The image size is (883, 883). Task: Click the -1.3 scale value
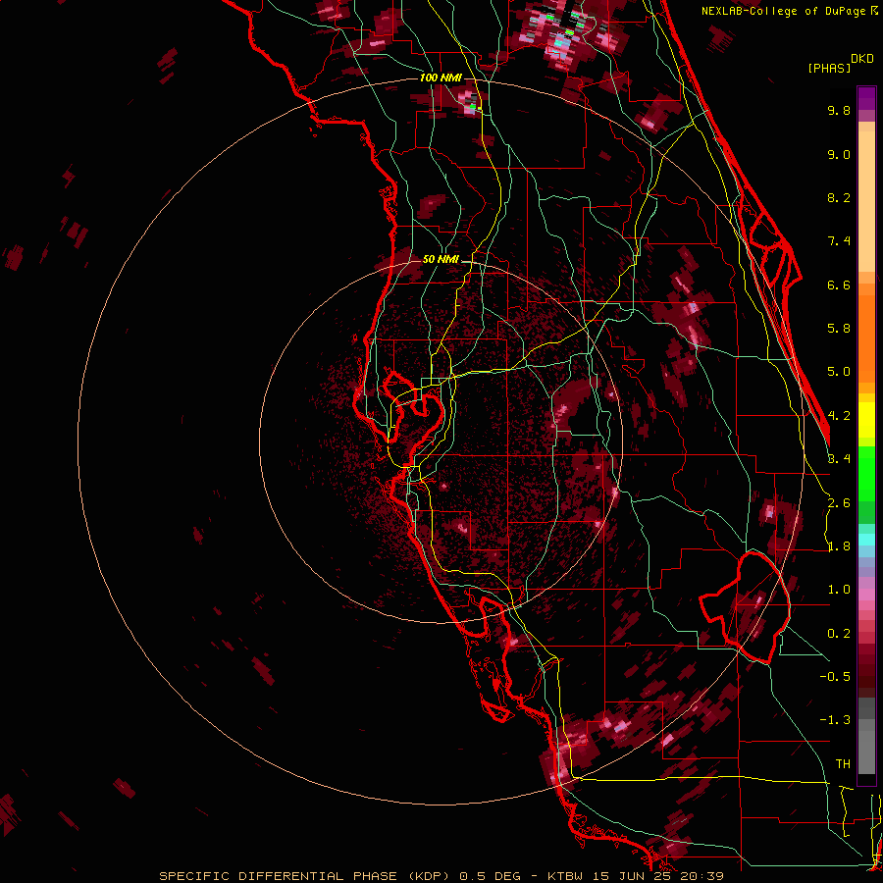[x=835, y=720]
